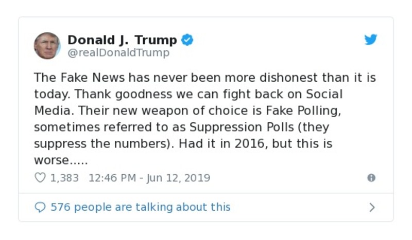Click the 1,383 likes count
This screenshot has height=240, width=412.
coord(64,178)
